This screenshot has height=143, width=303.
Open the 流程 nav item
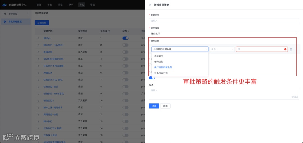[60, 5]
